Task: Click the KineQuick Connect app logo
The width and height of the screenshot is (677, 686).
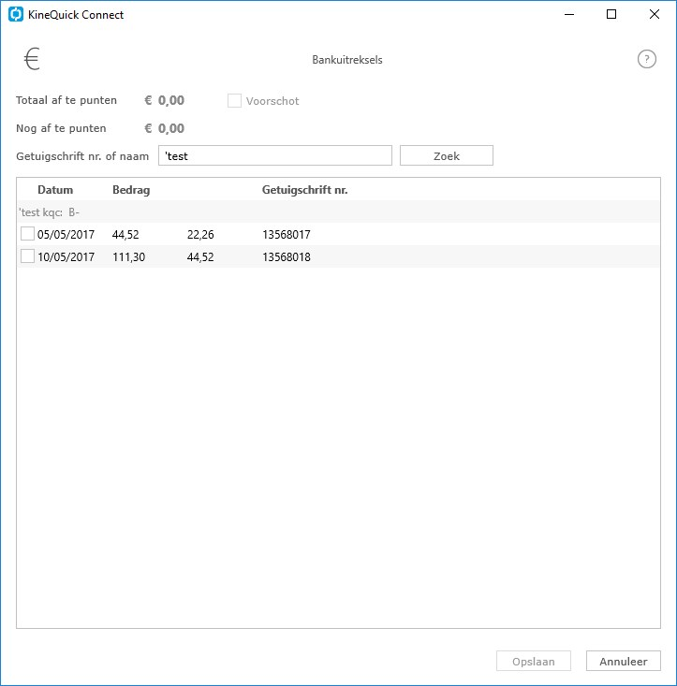Action: point(16,14)
